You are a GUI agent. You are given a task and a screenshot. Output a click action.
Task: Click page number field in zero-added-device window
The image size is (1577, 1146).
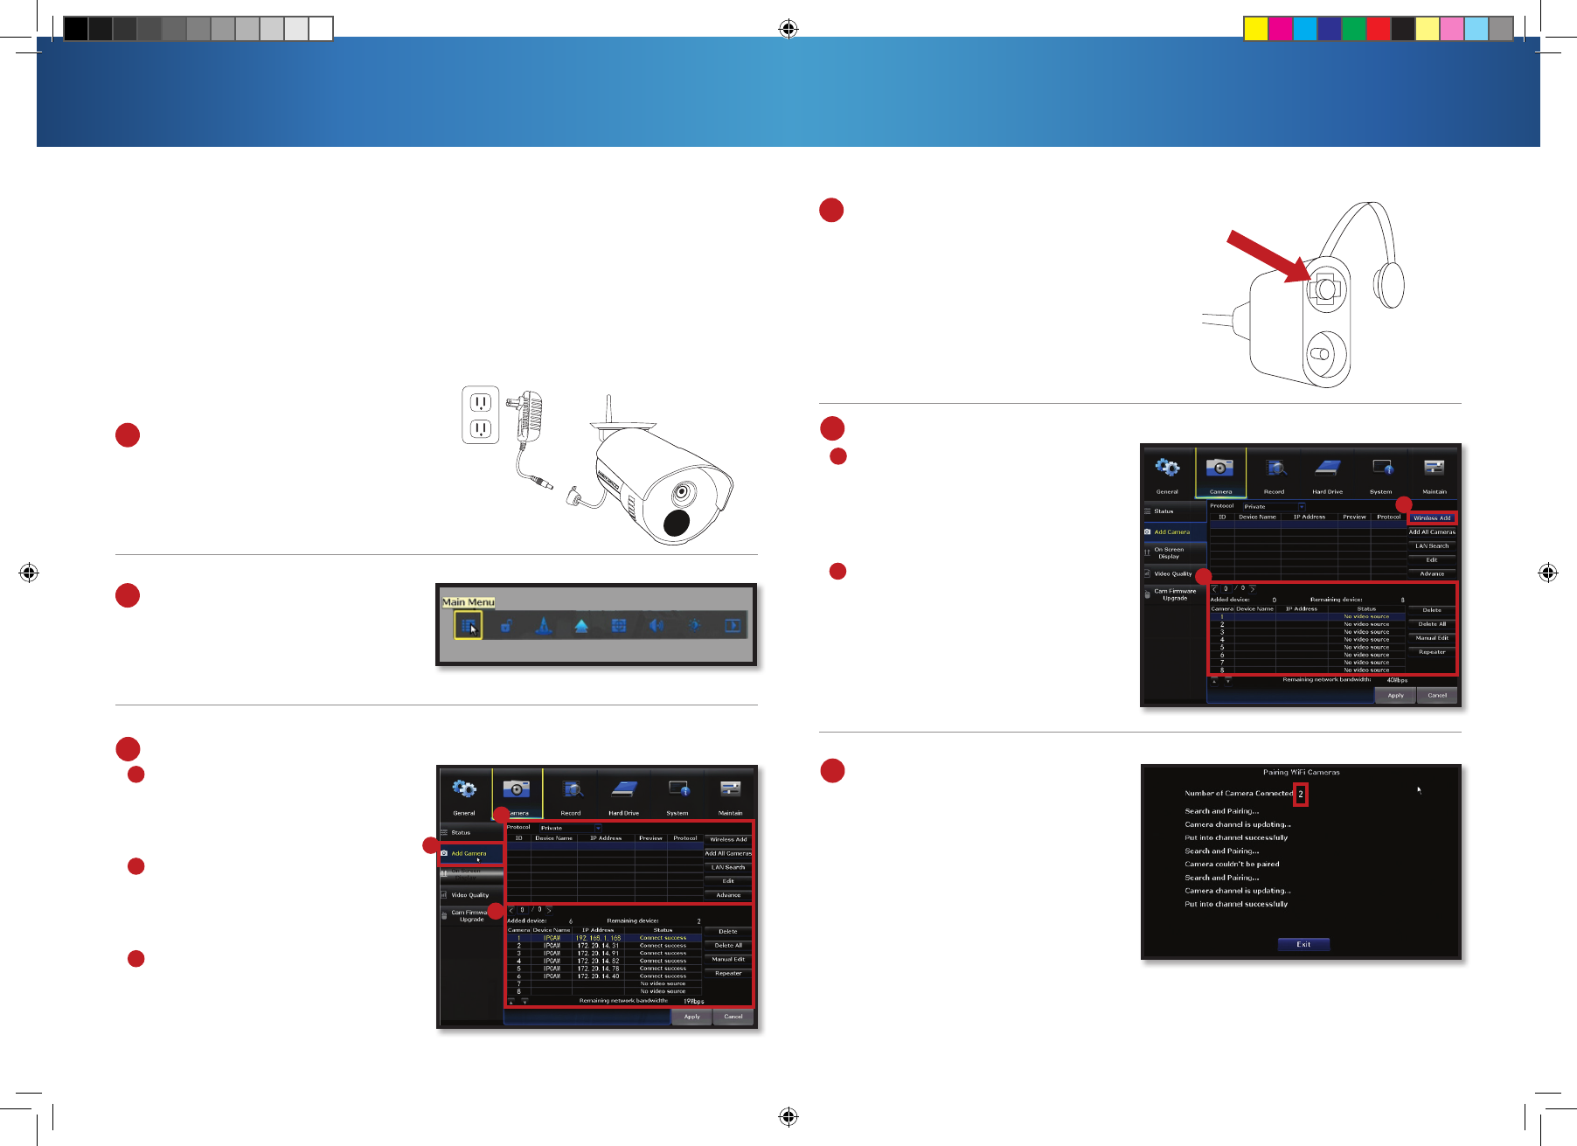[x=1226, y=588]
